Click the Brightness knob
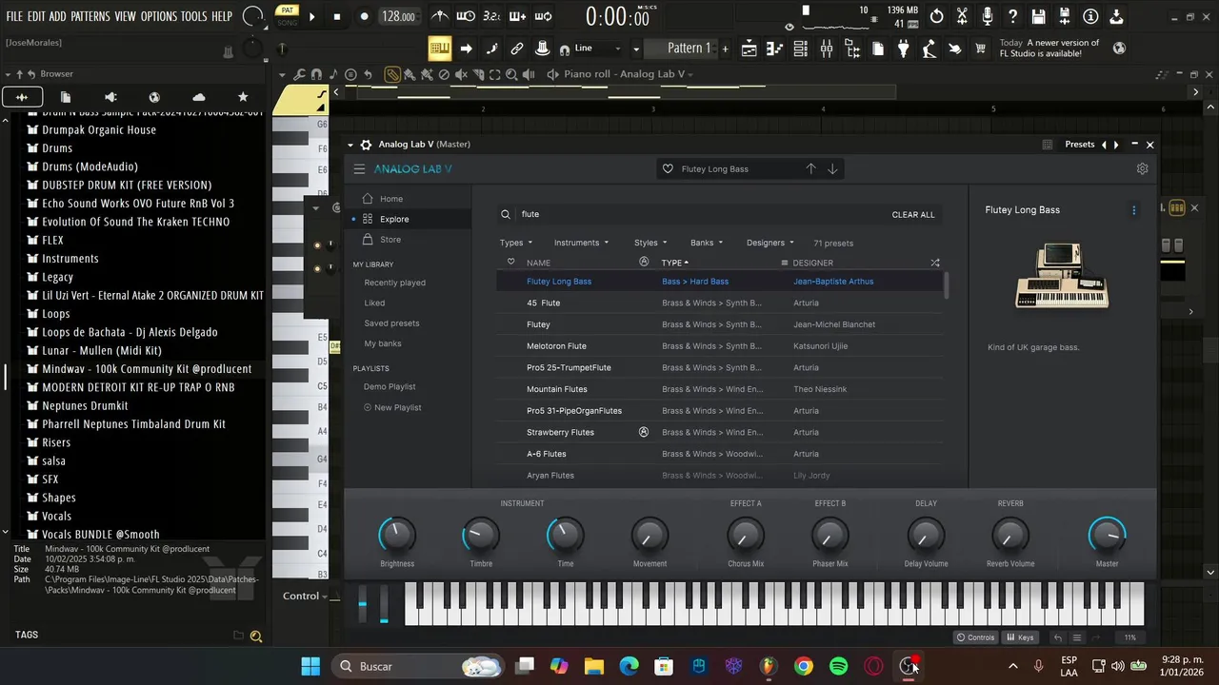Screen dimensions: 1219x685 (397, 536)
